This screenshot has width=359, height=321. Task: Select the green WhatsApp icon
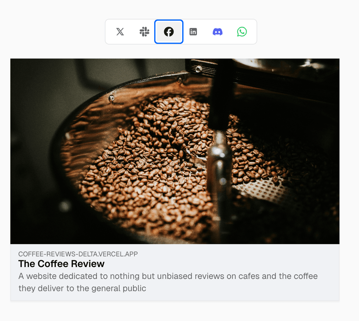242,32
